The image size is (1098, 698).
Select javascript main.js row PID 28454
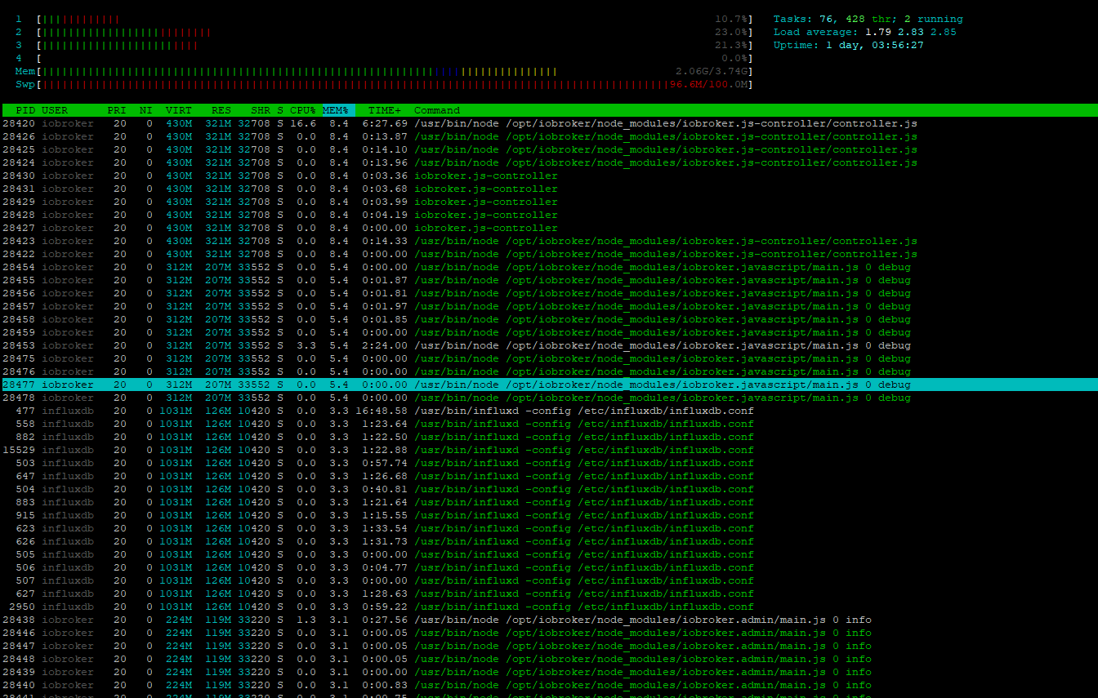tap(549, 267)
